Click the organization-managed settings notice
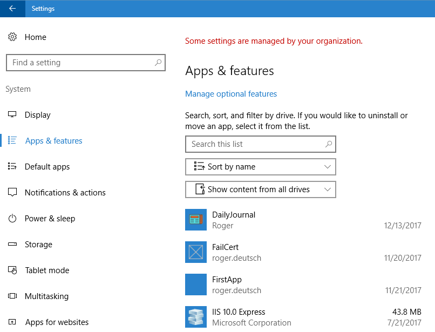 click(274, 41)
